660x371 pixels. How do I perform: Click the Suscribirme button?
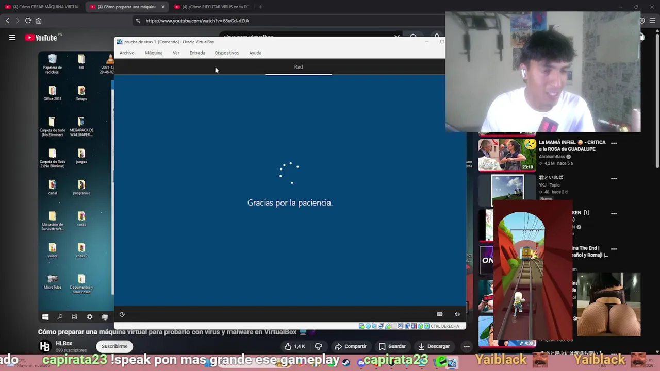click(114, 346)
